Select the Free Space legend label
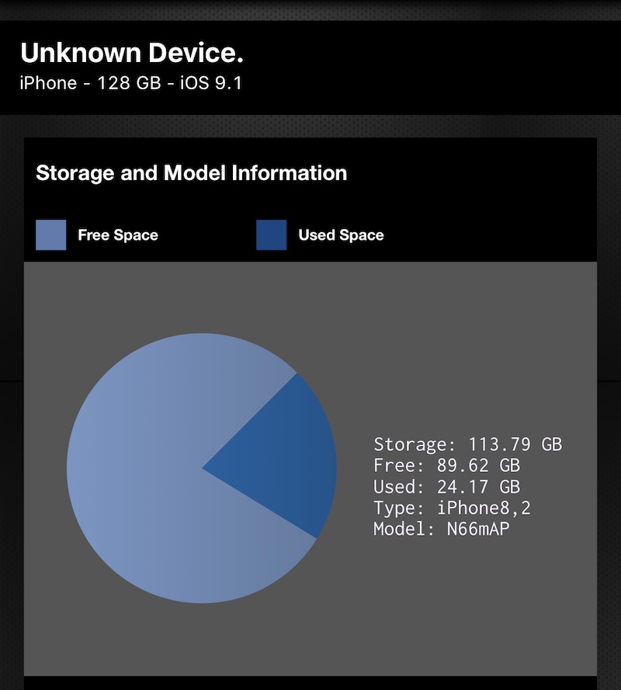 [118, 235]
